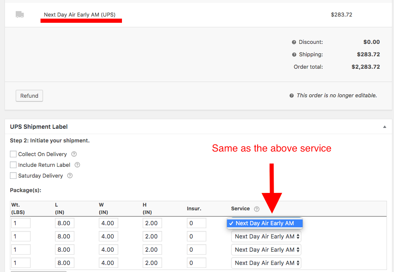Click the $2,283.72 order total amount
Image resolution: width=394 pixels, height=272 pixels.
point(365,67)
